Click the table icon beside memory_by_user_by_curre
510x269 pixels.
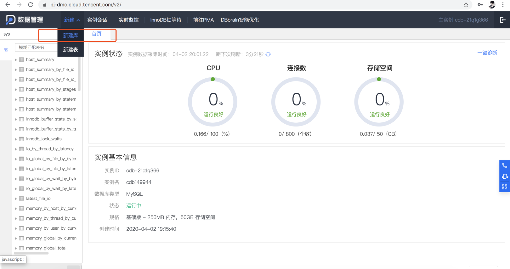[x=21, y=228]
